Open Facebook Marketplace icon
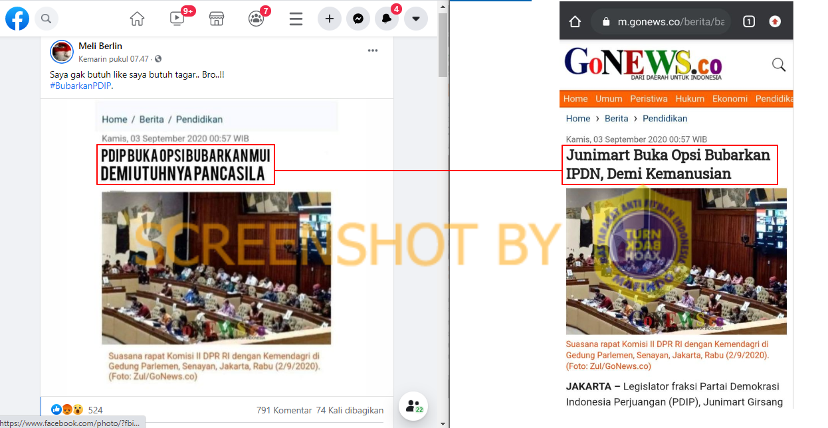The width and height of the screenshot is (828, 428). (x=217, y=19)
